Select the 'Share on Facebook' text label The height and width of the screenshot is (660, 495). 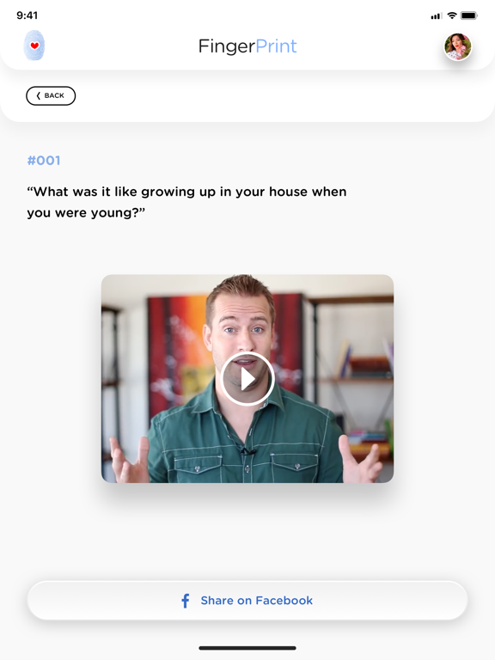point(256,600)
